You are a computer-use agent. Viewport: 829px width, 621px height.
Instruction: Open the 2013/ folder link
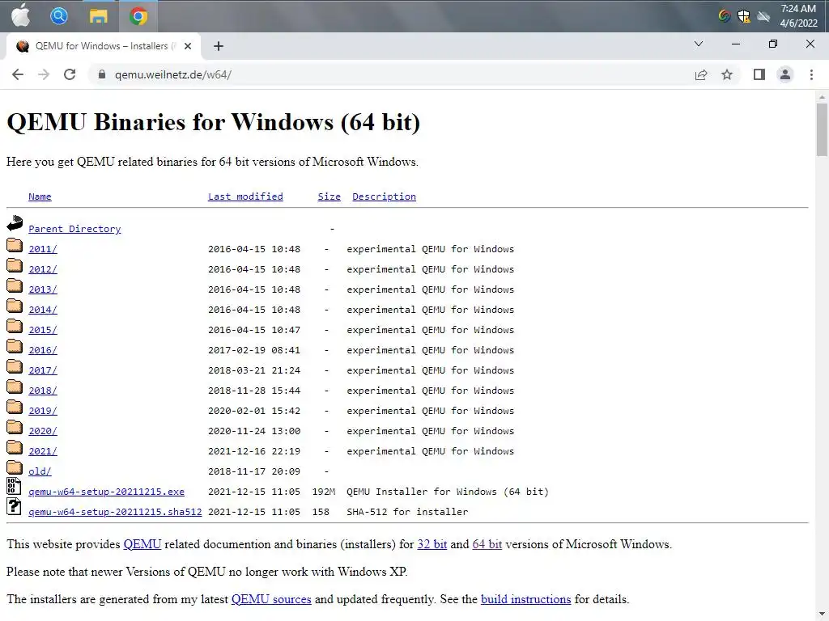coord(43,289)
